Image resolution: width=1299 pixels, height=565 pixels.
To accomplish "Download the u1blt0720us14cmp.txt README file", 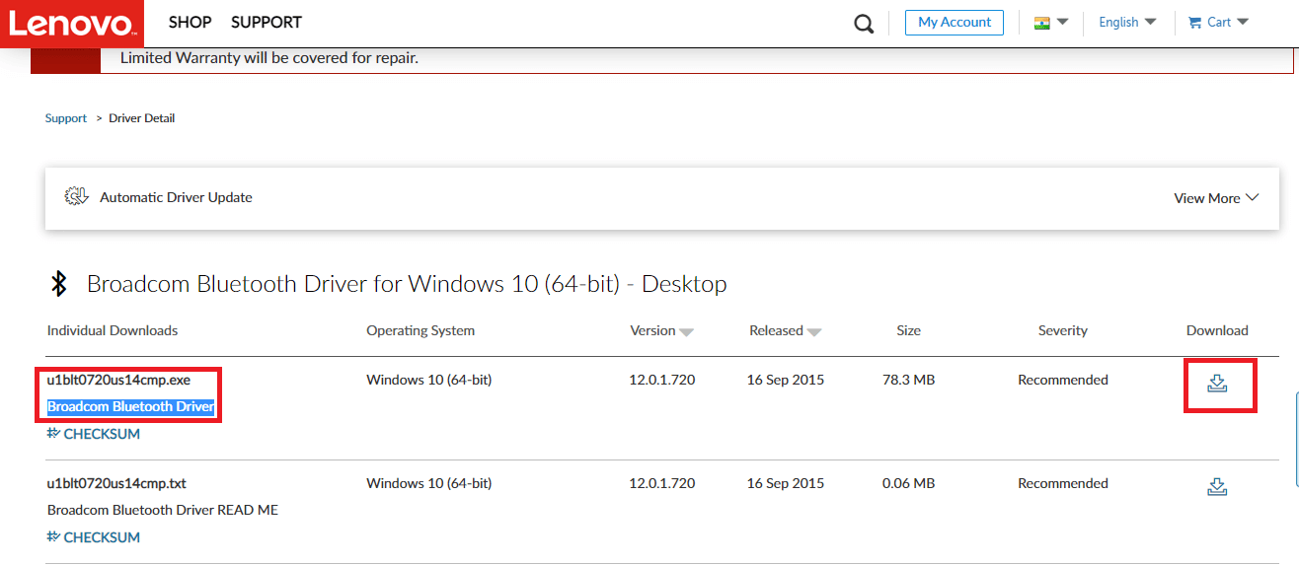I will (x=1217, y=486).
